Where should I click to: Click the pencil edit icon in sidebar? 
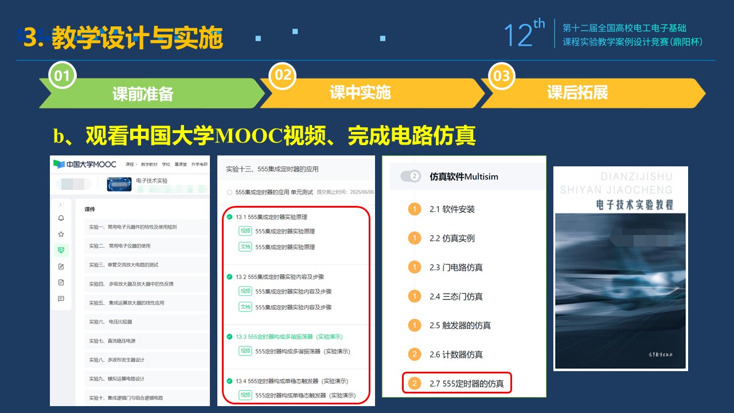coord(61,266)
